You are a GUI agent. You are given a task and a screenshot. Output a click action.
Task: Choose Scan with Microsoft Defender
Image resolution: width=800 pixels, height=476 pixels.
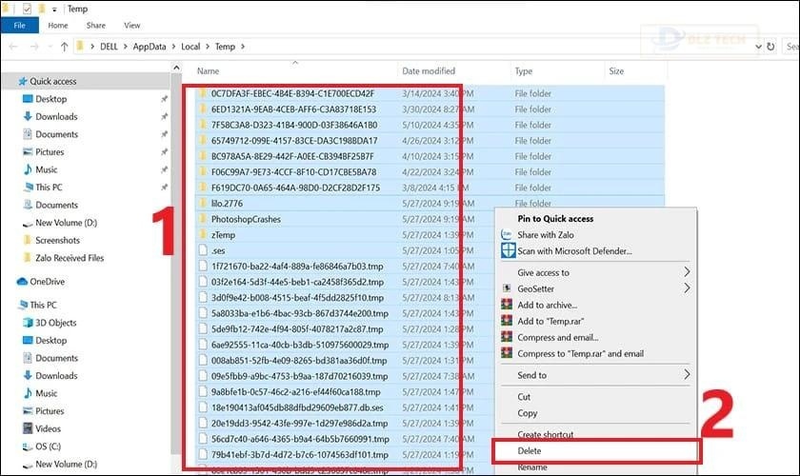point(574,251)
